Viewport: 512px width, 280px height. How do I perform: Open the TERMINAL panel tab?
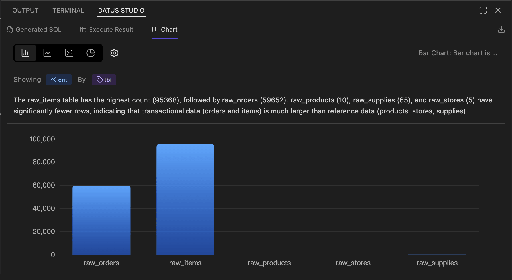pos(68,10)
